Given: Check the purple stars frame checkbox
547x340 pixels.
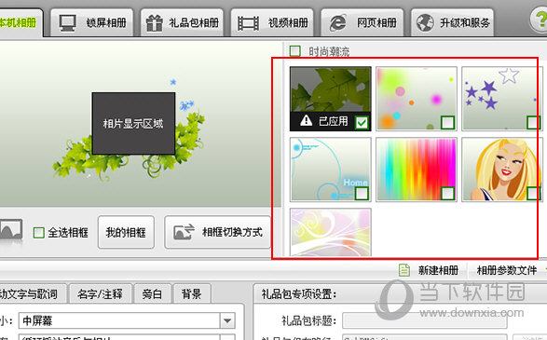Looking at the screenshot, I should [533, 123].
